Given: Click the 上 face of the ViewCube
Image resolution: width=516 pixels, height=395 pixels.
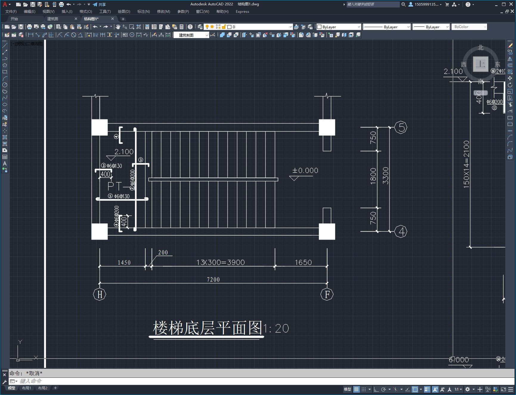Looking at the screenshot, I should 481,64.
